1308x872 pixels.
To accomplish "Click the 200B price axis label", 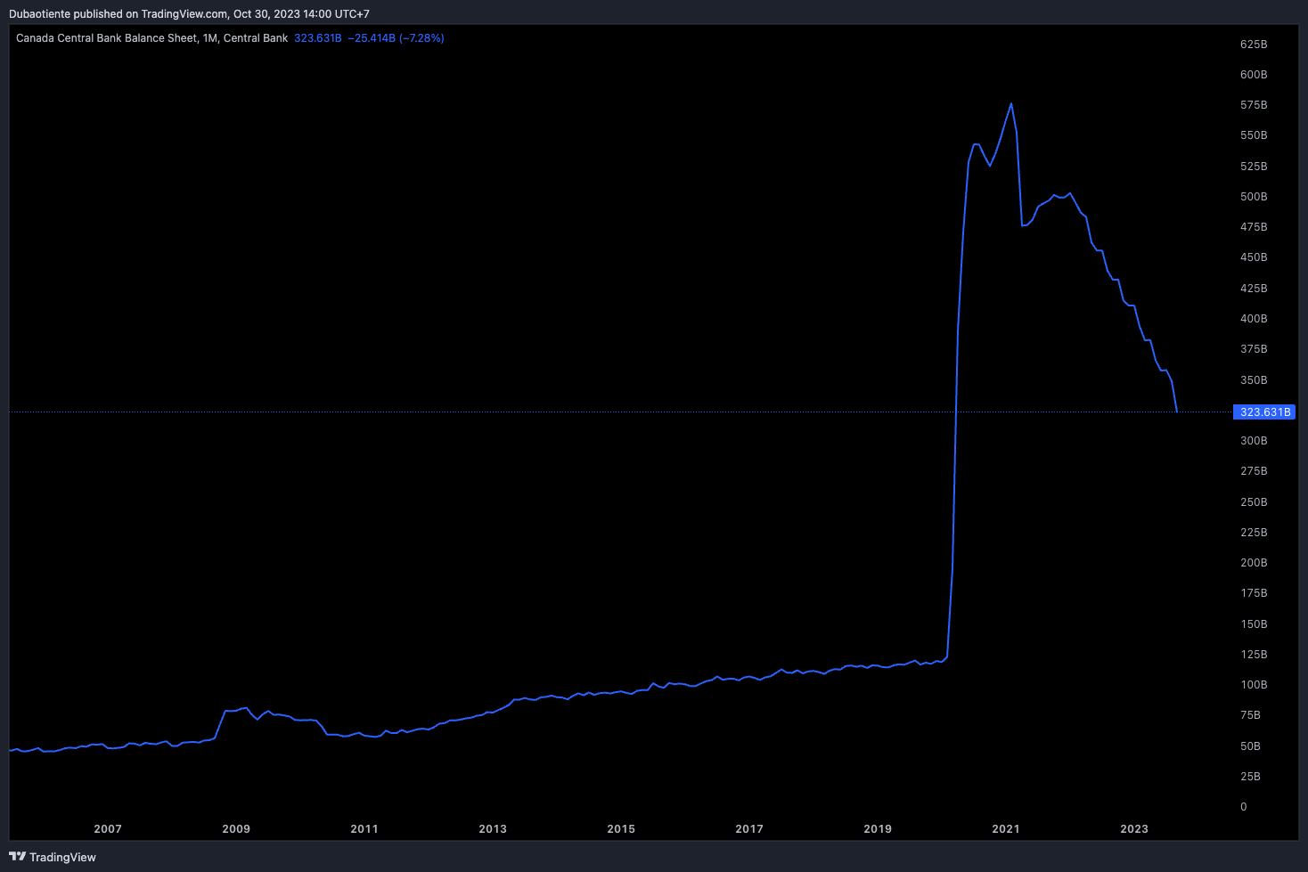I will click(1254, 563).
